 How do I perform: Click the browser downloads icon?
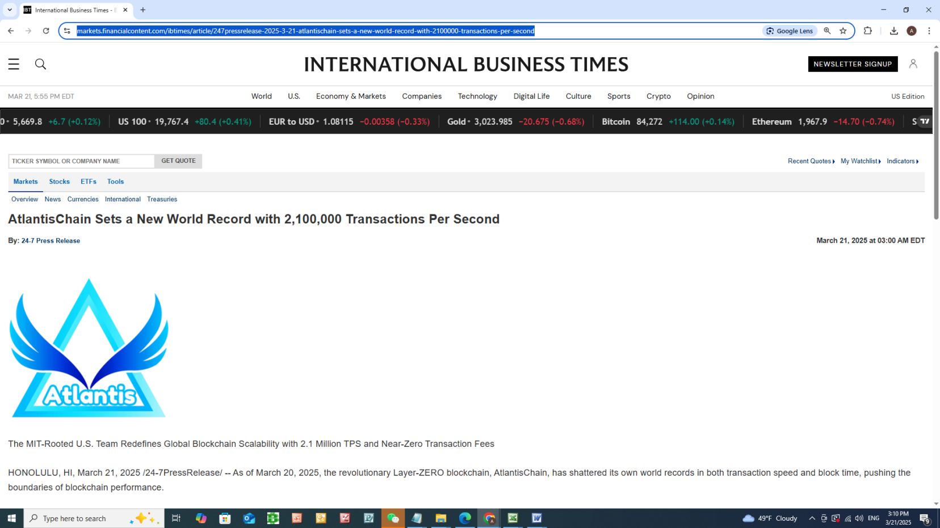click(x=893, y=31)
